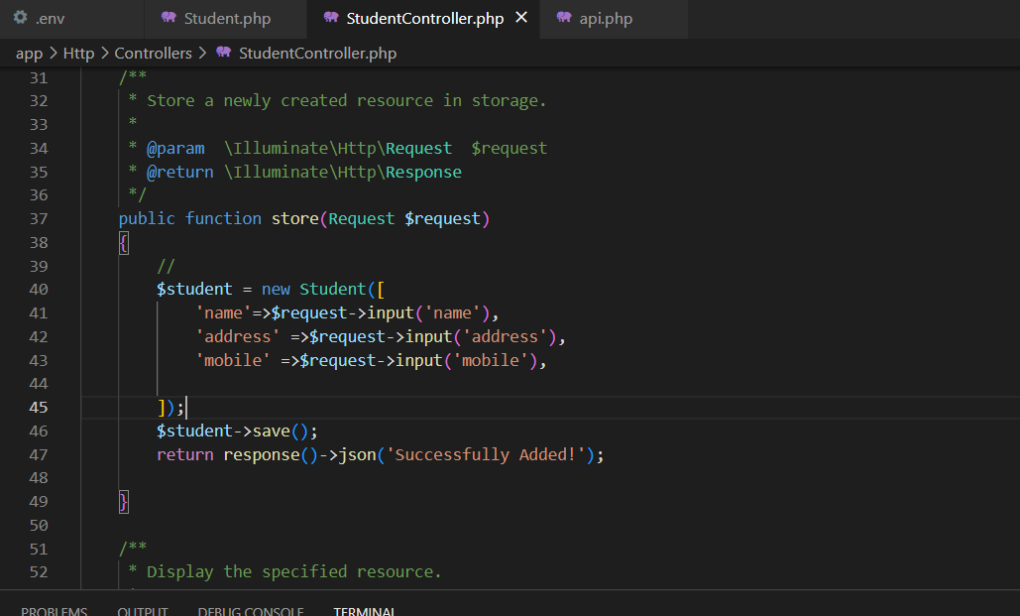This screenshot has width=1020, height=616.
Task: Click the PHP icon on StudentController.php tab
Action: tap(331, 18)
